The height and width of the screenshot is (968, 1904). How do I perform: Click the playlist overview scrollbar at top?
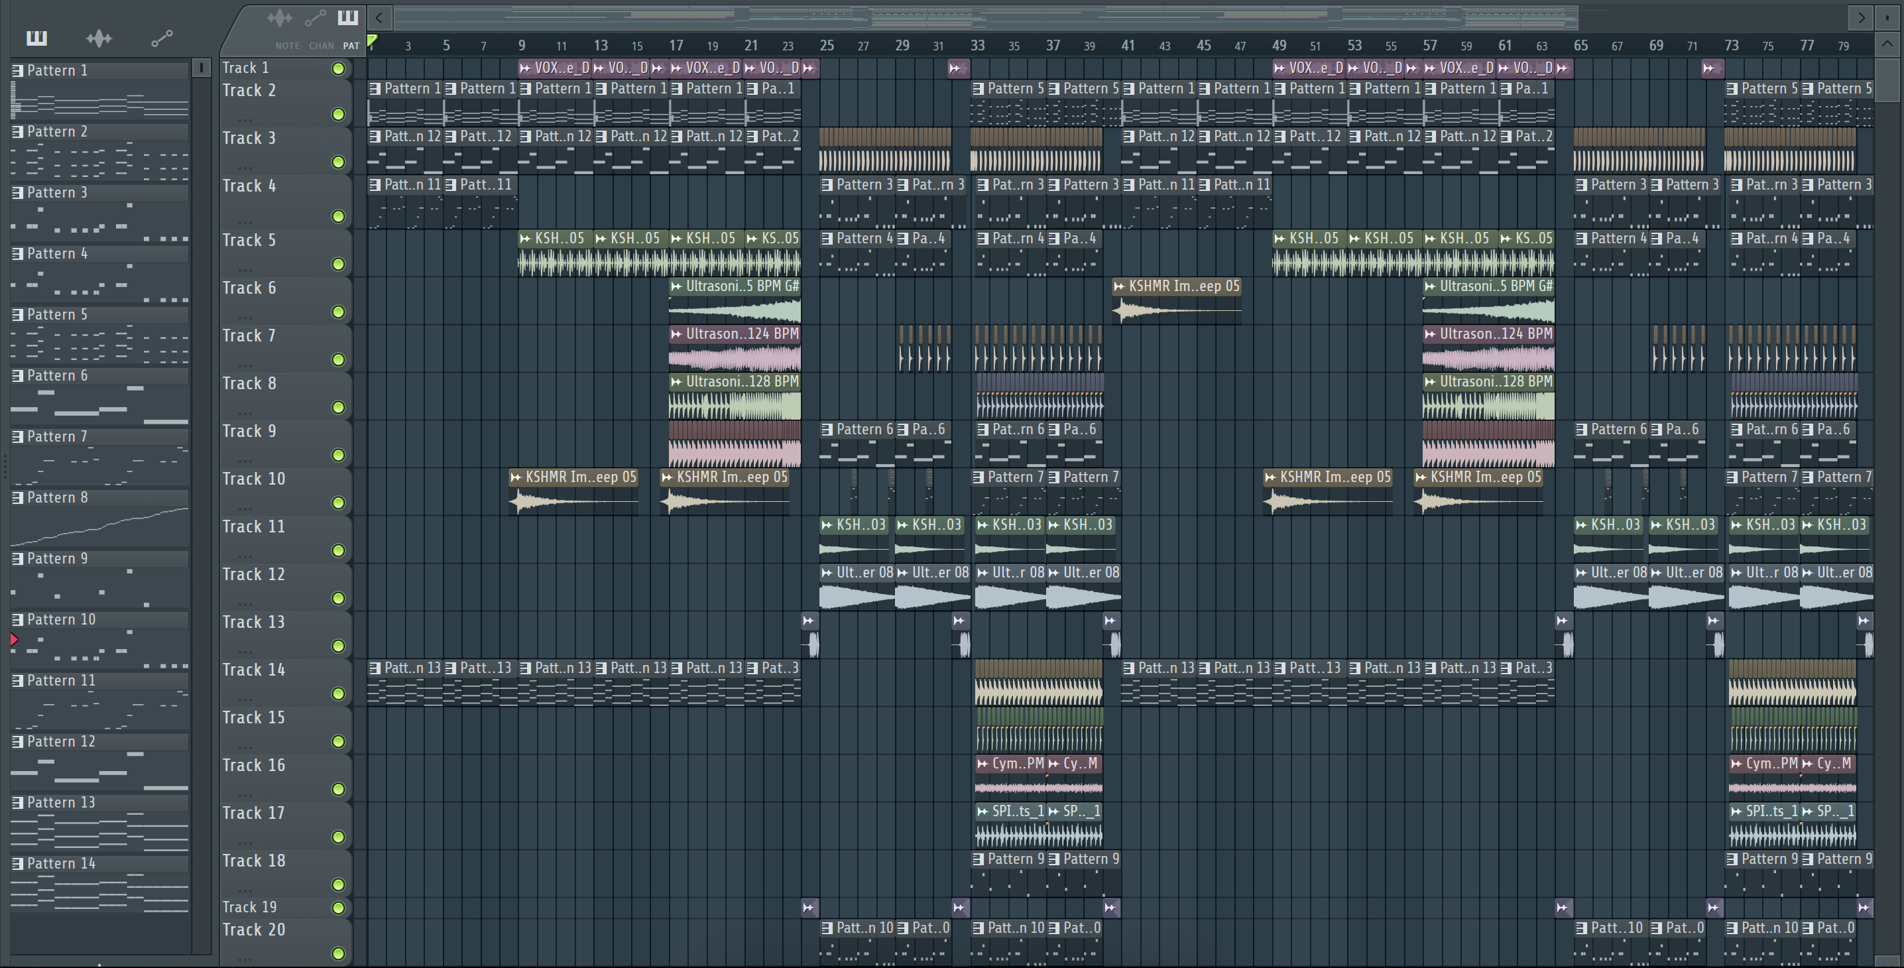[985, 17]
